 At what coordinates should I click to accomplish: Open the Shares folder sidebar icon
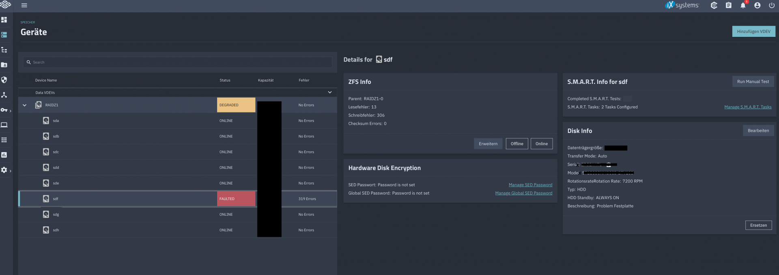click(4, 65)
